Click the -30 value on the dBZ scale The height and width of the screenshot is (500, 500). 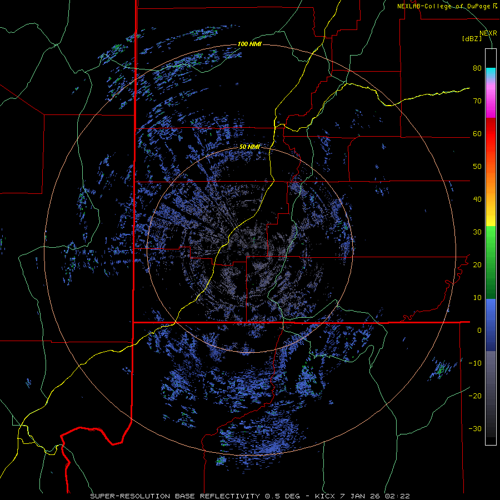point(475,429)
